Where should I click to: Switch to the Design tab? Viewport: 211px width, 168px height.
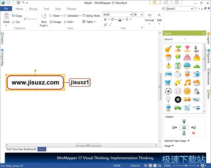[x=33, y=9]
